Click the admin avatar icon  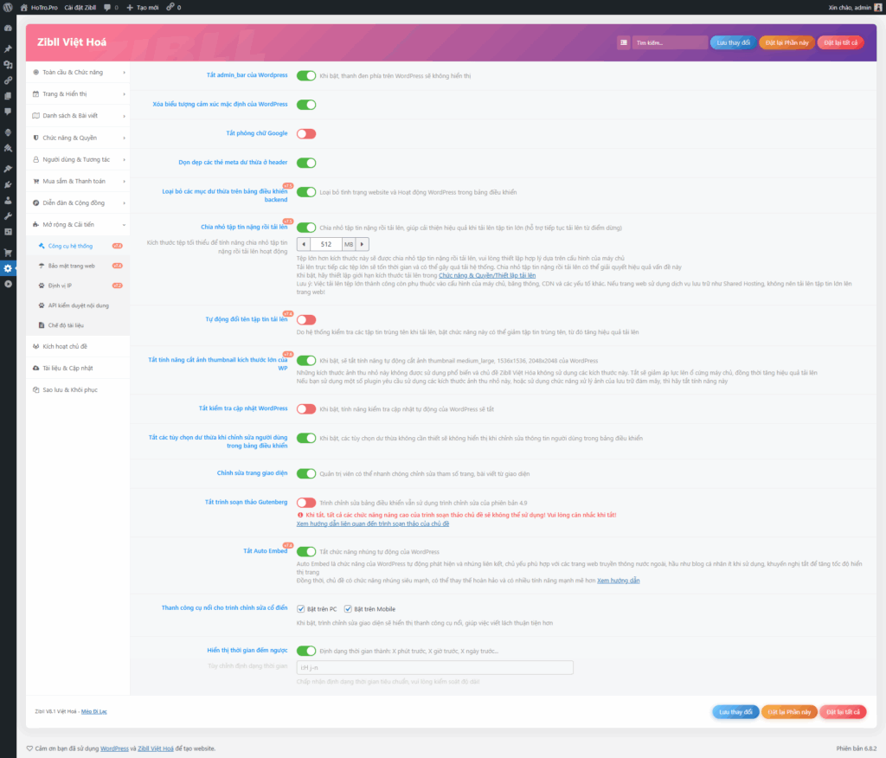(878, 7)
